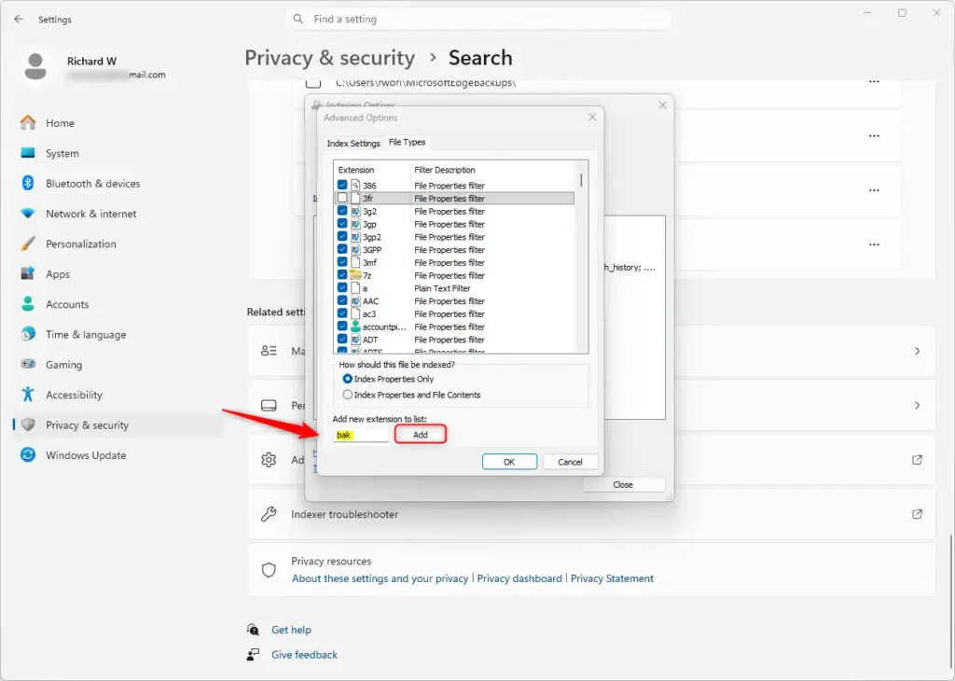The width and height of the screenshot is (955, 681).
Task: Open the Gaming controller icon
Action: coord(28,364)
